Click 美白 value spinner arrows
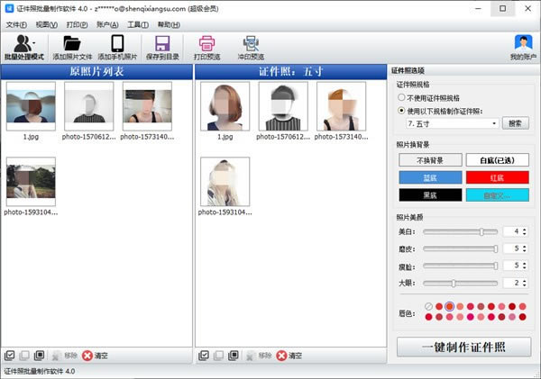Image resolution: width=541 pixels, height=379 pixels. (525, 231)
